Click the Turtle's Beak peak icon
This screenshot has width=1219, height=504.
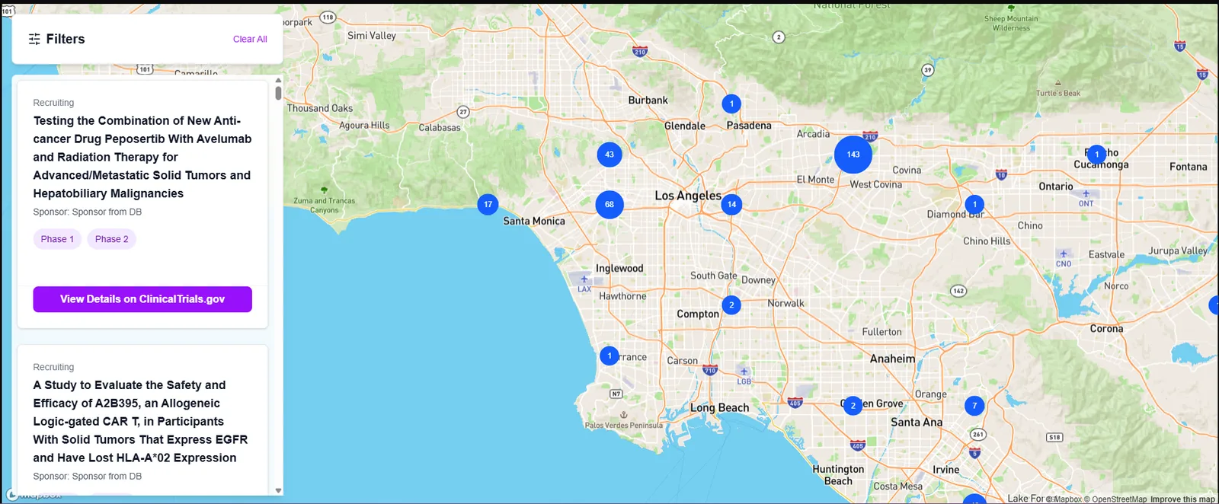coord(1058,84)
